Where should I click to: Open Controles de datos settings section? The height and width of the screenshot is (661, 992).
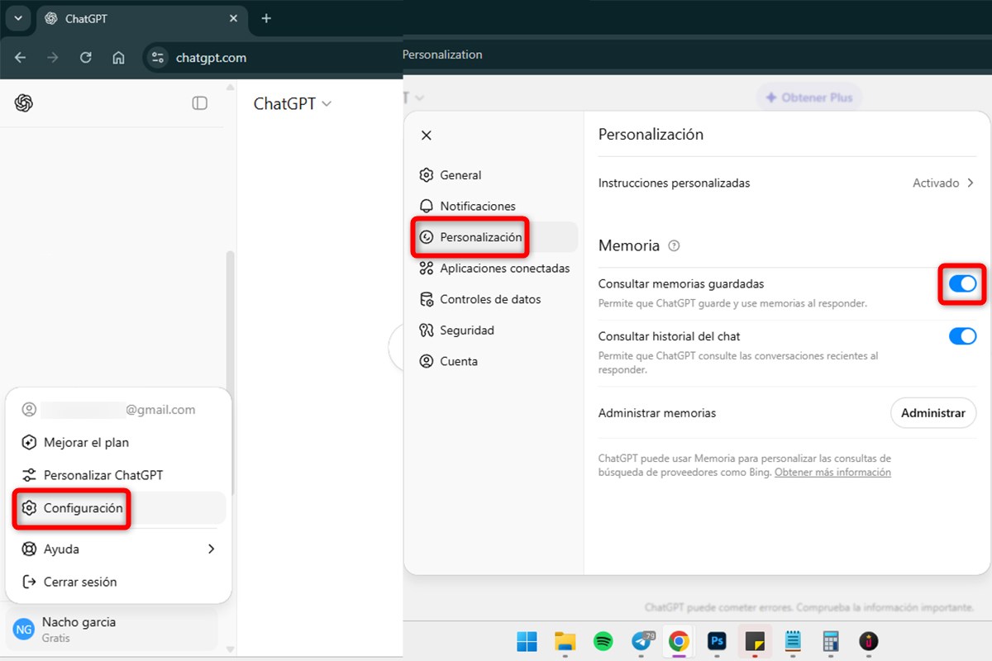[494, 299]
